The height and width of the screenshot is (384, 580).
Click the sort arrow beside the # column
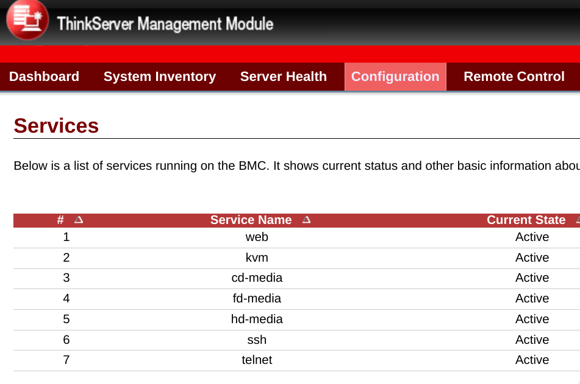(79, 220)
